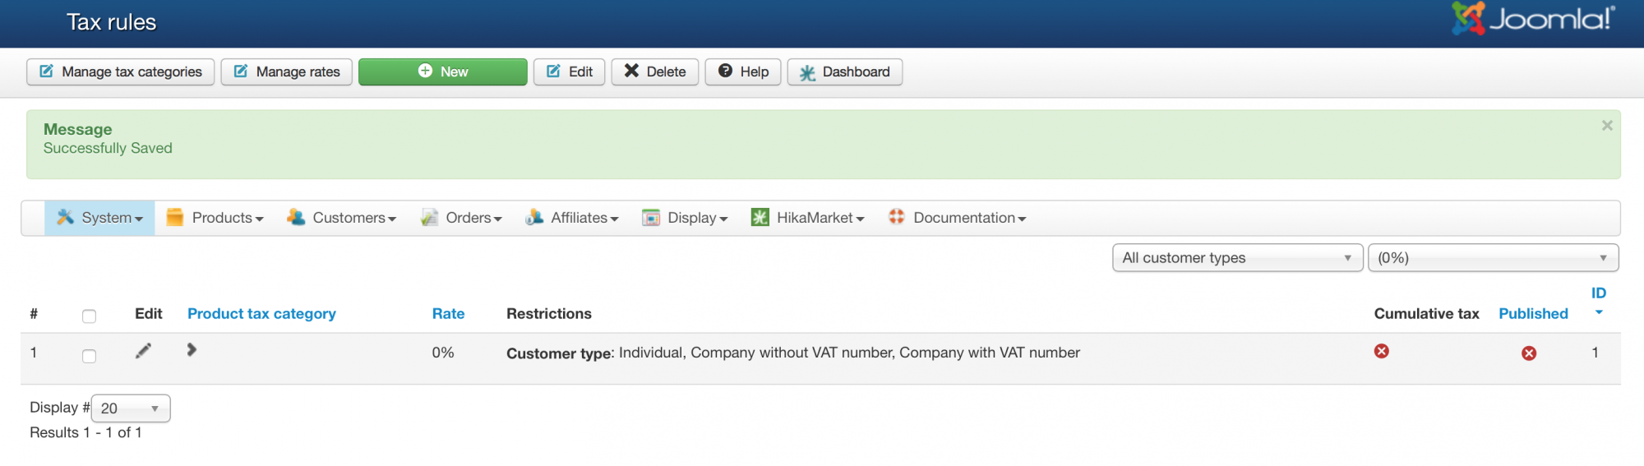Viewport: 1644px width, 466px height.
Task: Open the All customer types dropdown
Action: [x=1237, y=258]
